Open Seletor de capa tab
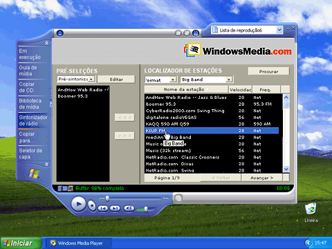Screen dimensions: 332x249 (x=33, y=154)
